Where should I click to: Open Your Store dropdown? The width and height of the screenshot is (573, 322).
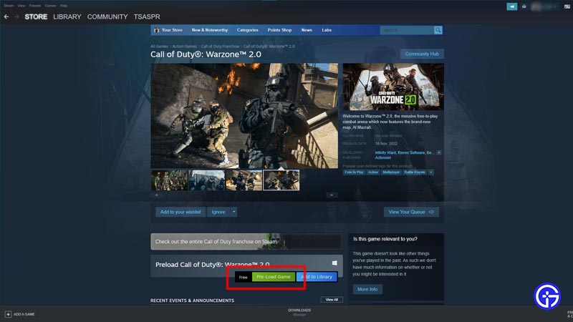tap(172, 30)
